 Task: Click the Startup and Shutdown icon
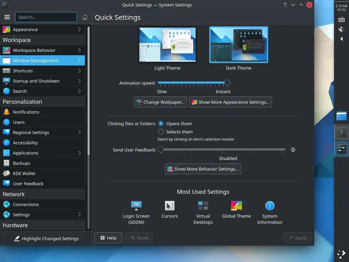[6, 81]
